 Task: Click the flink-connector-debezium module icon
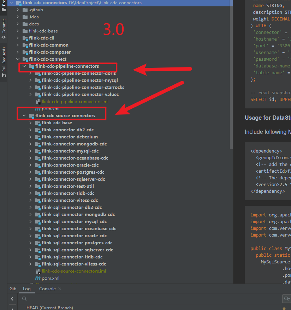coord(38,137)
